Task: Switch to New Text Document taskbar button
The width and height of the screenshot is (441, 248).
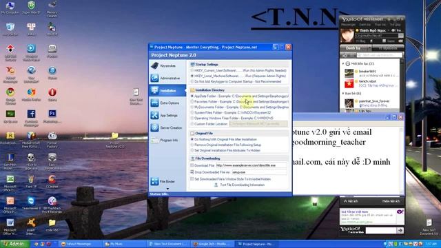Action: pos(167,244)
